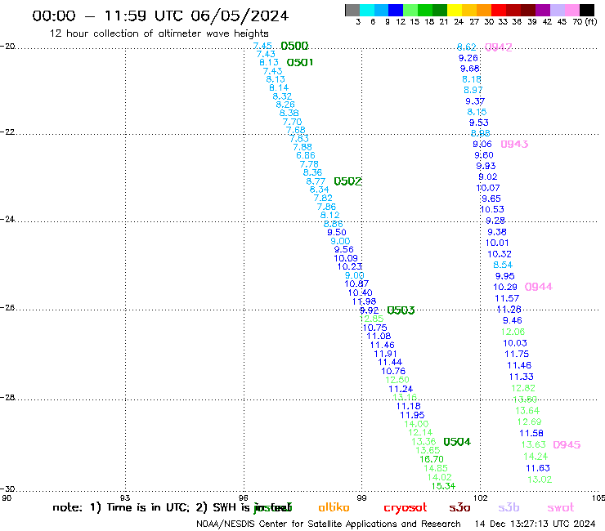605x531 pixels.
Task: Select the s3b satellite legend label
Action: pyautogui.click(x=509, y=507)
